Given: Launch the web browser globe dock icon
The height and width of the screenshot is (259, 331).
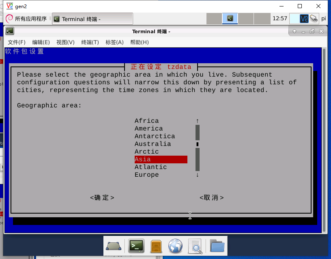Looking at the screenshot, I should coord(175,246).
